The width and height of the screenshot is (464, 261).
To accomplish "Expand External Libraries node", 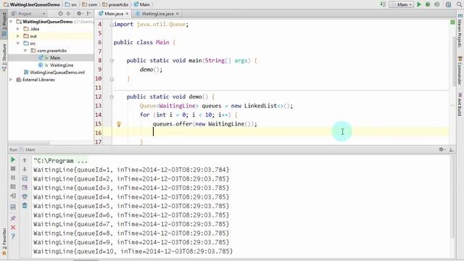I will (12, 80).
